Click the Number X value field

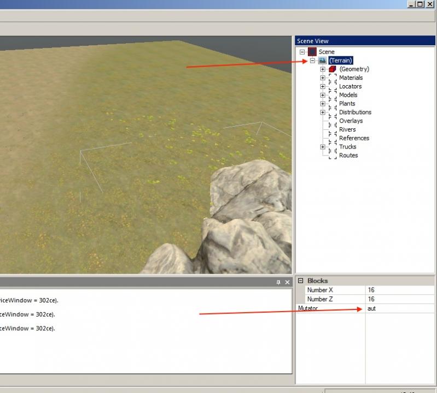pos(399,290)
